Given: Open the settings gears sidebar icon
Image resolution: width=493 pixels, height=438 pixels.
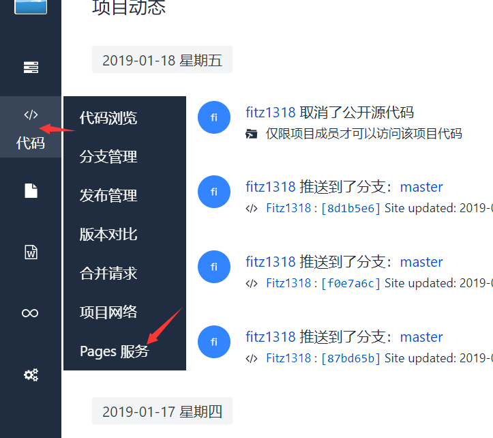Looking at the screenshot, I should point(31,375).
